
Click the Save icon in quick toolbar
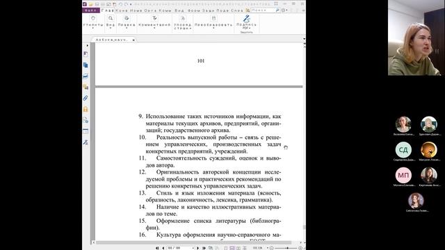click(x=97, y=4)
